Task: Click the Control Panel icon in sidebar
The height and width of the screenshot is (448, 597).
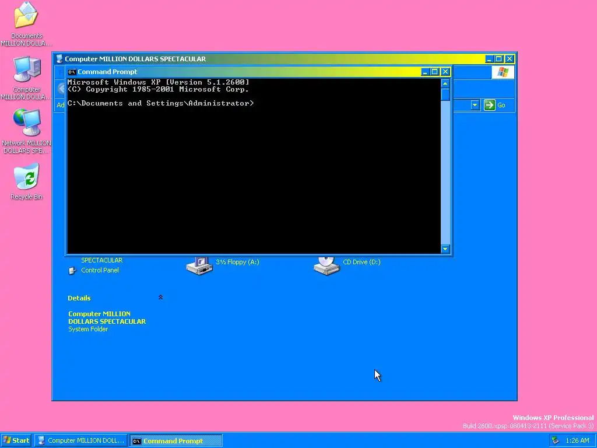Action: pyautogui.click(x=72, y=271)
